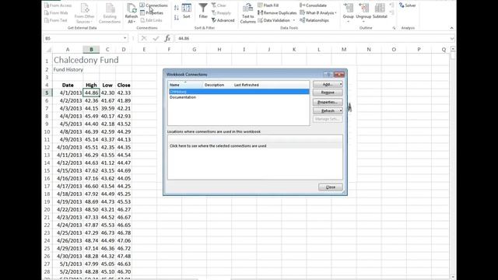
Task: Click From Web data source
Action: 56,13
